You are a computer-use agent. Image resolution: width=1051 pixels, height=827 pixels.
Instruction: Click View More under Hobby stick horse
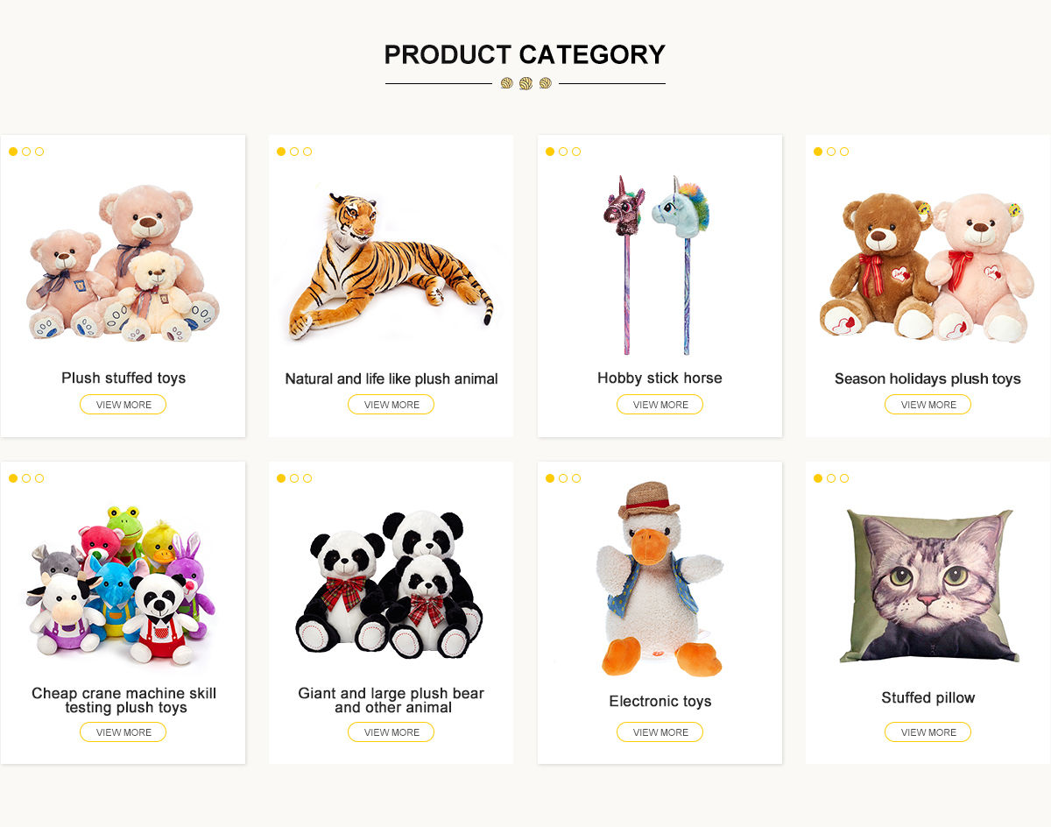660,405
